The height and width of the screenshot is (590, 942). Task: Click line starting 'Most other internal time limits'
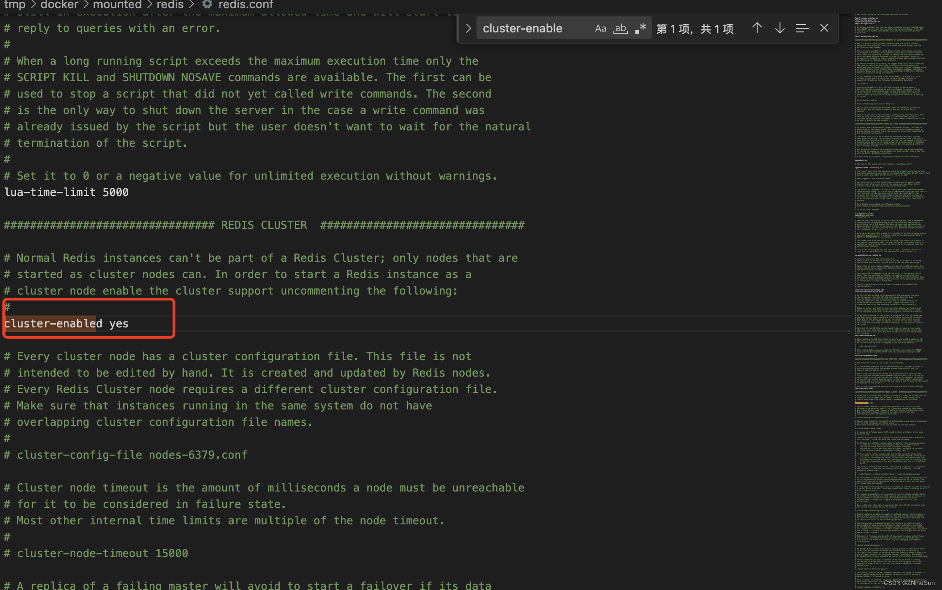(x=224, y=520)
